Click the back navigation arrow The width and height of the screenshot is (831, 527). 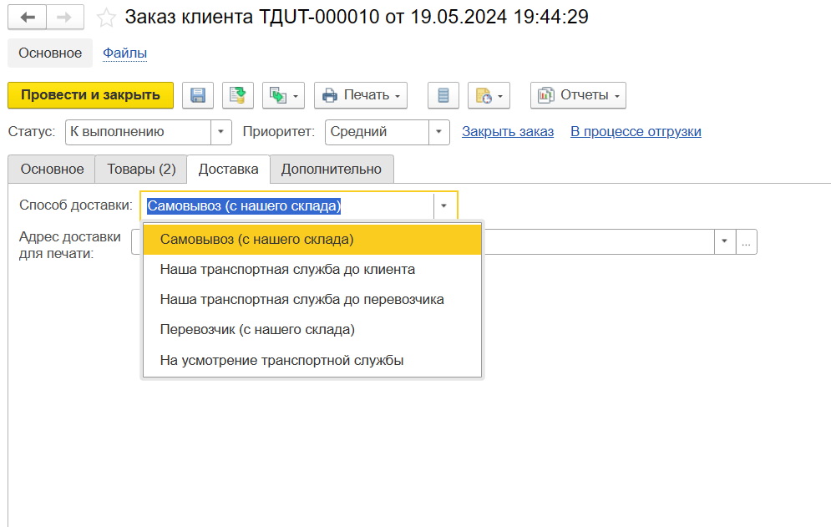click(x=27, y=17)
